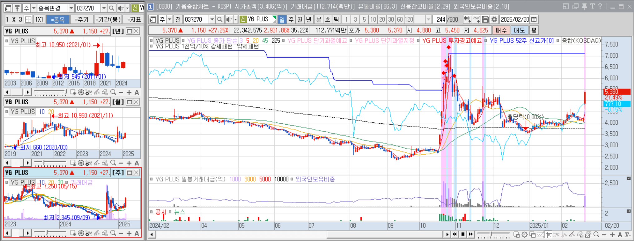Image resolution: width=634 pixels, height=241 pixels.
Task: Expand sound options dropdown in main toolbar
Action: [x=236, y=19]
